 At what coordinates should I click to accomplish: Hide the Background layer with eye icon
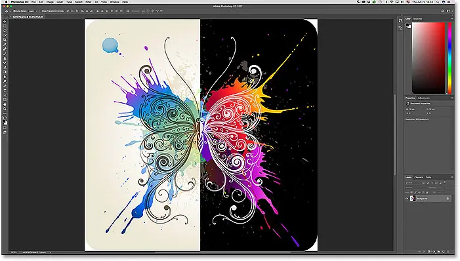click(x=407, y=199)
